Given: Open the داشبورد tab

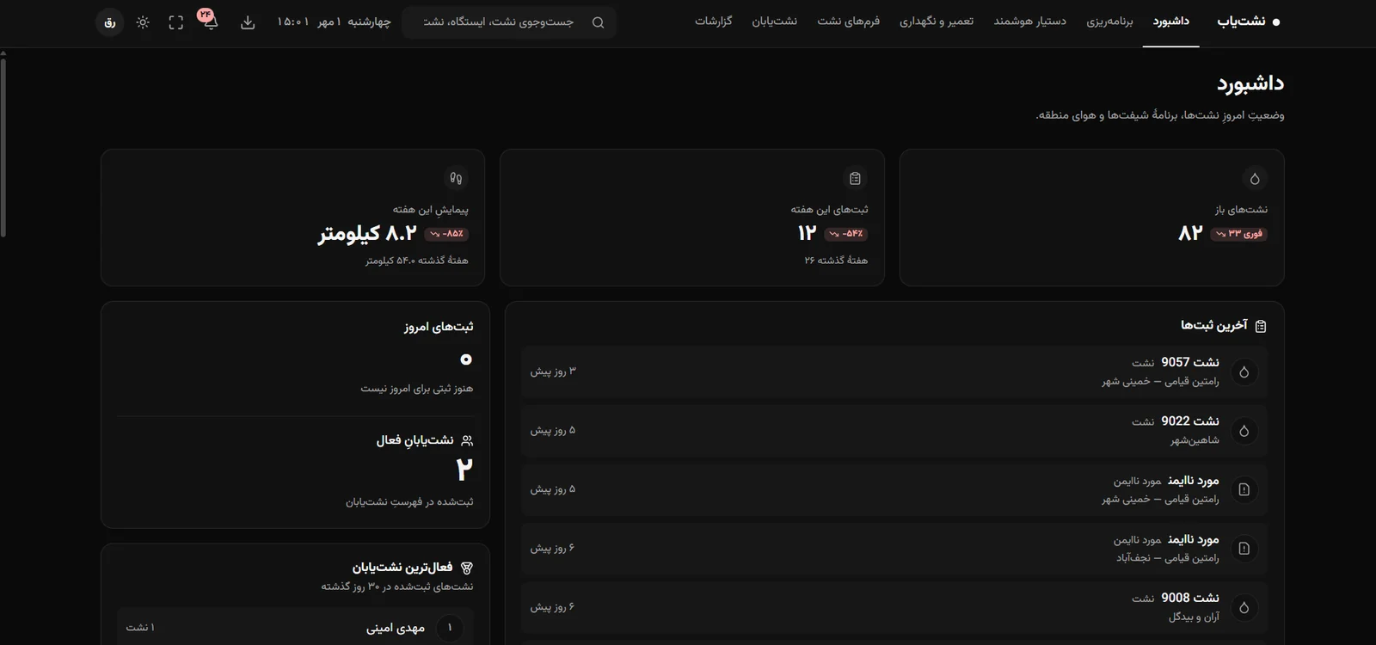Looking at the screenshot, I should click(1170, 21).
